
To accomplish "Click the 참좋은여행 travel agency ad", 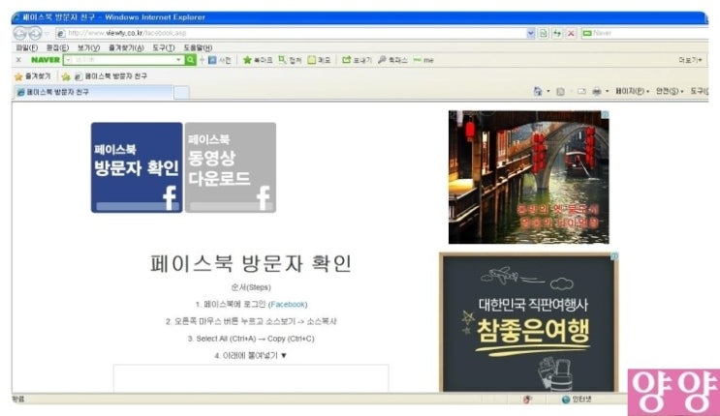I will click(528, 322).
